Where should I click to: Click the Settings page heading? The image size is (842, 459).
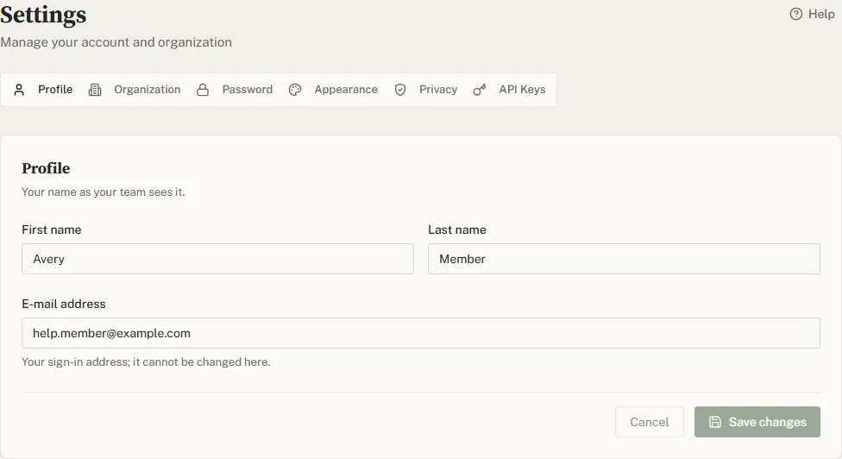43,15
